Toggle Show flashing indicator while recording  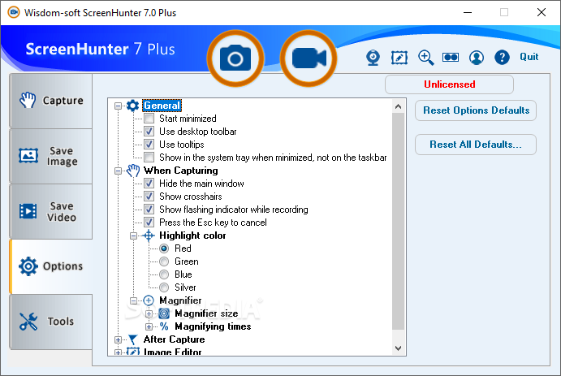[x=149, y=210]
